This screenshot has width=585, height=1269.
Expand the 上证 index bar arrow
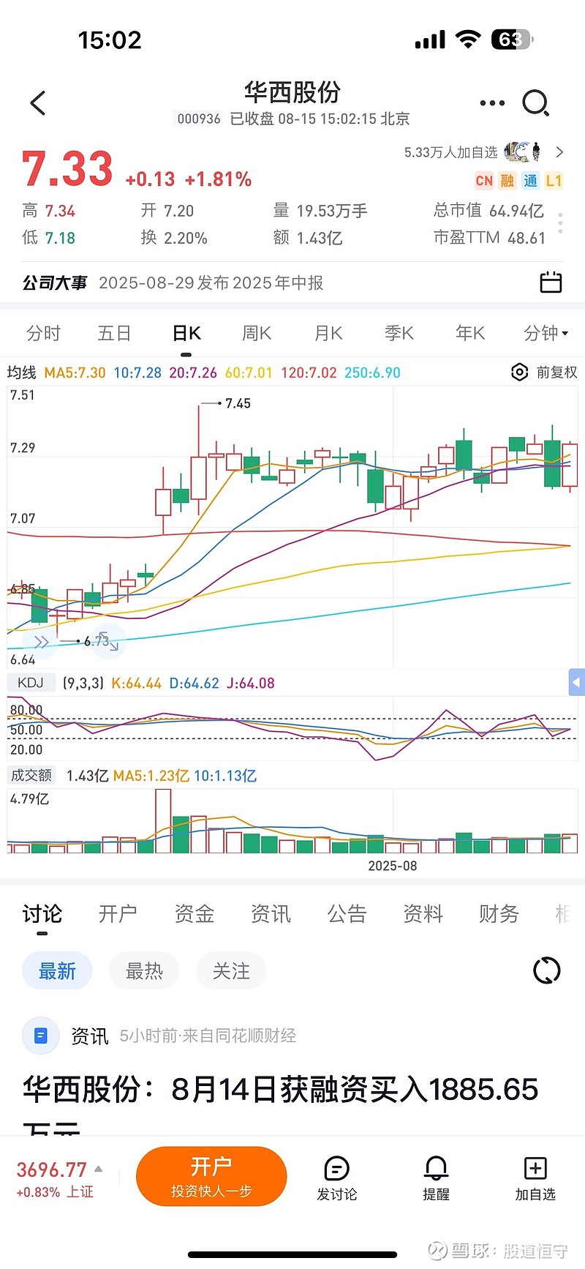click(x=99, y=1169)
